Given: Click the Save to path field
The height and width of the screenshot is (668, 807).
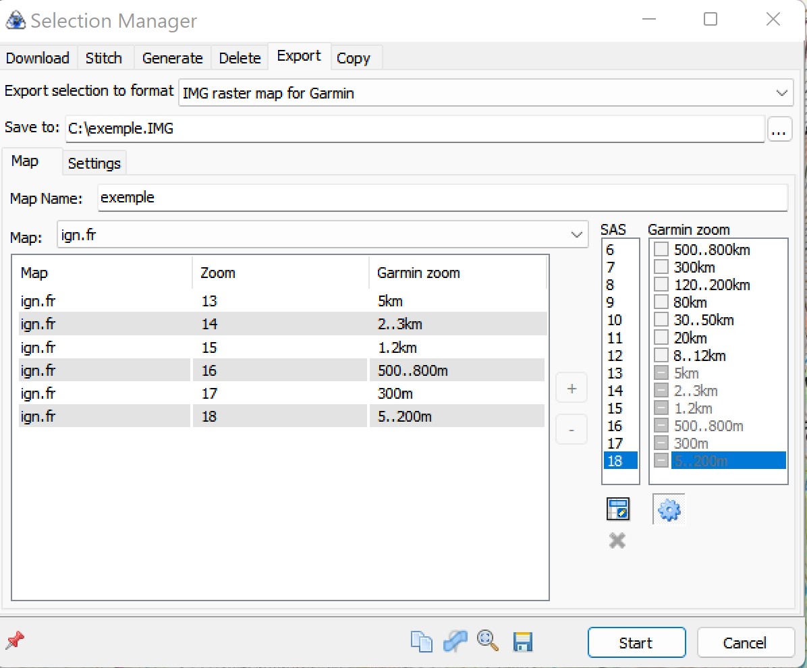Looking at the screenshot, I should point(415,128).
